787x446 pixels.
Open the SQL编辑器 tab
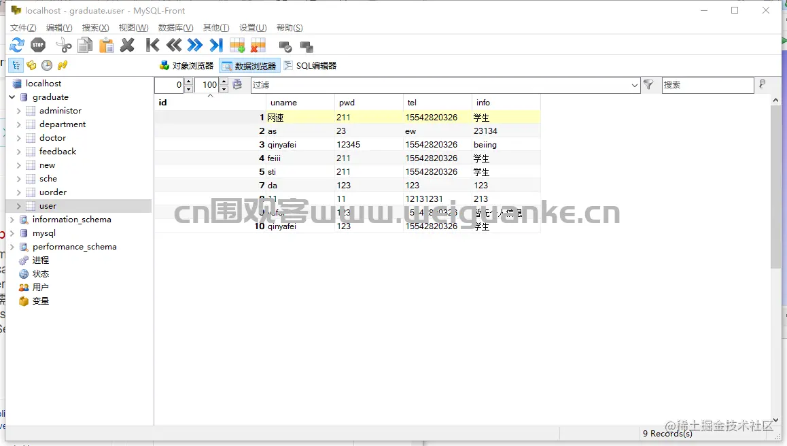(x=310, y=66)
